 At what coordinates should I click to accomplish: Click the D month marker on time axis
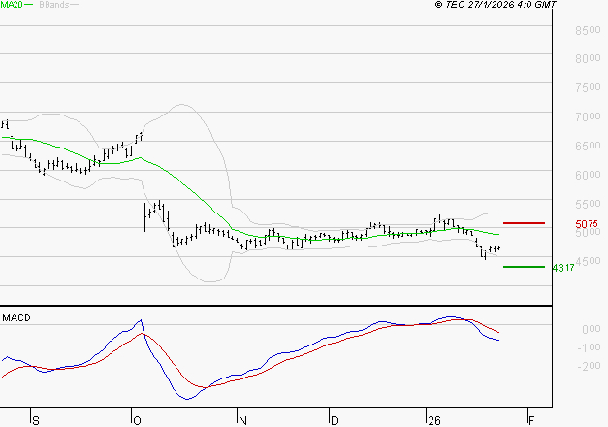pos(335,421)
